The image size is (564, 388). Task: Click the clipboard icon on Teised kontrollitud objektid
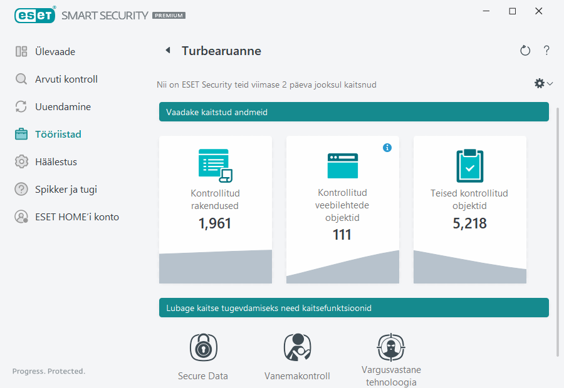pos(469,165)
